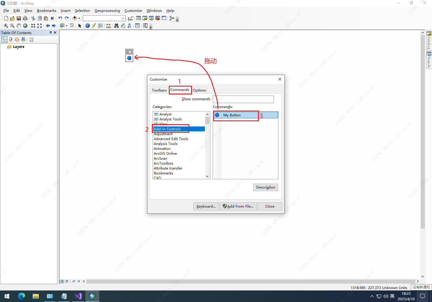Image resolution: width=432 pixels, height=302 pixels.
Task: Open the map scale dropdown
Action: [123, 18]
